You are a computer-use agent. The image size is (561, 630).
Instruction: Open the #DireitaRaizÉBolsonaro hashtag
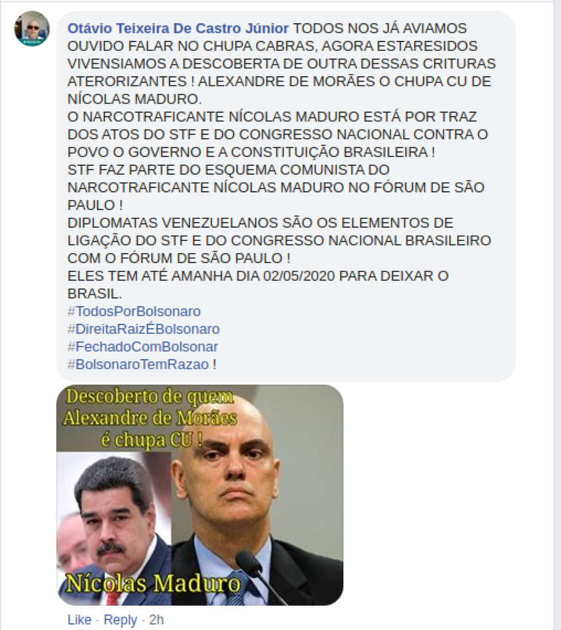143,329
